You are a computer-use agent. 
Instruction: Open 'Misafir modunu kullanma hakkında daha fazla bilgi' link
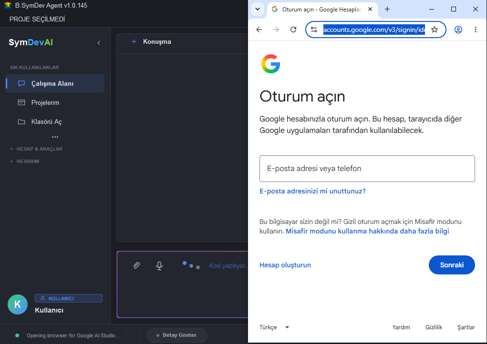pos(367,231)
